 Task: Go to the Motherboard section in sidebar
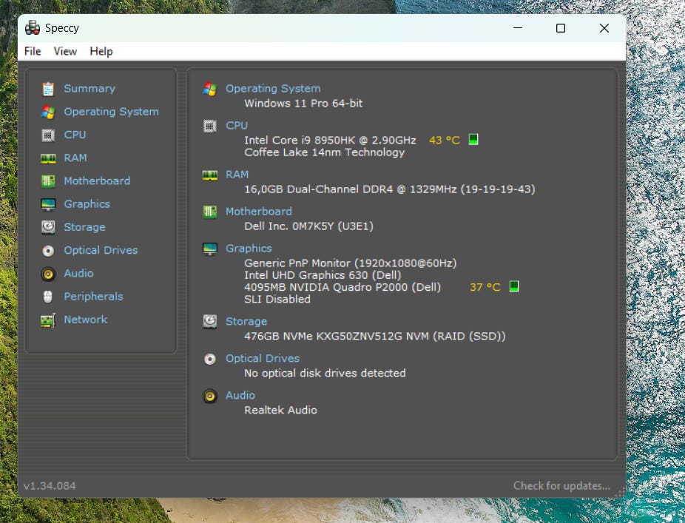click(x=97, y=181)
